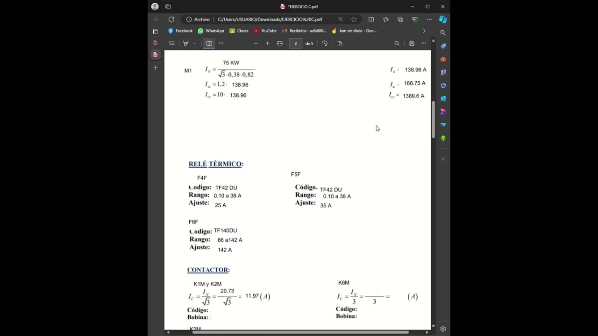Open WhatsApp bookmark
This screenshot has width=598, height=336.
tap(211, 31)
